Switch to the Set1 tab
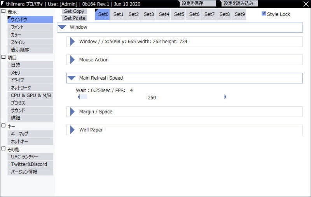This screenshot has width=311, height=197. [x=117, y=14]
